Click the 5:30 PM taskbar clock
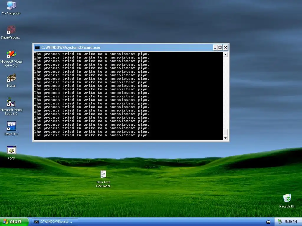The width and height of the screenshot is (302, 226). (291, 222)
